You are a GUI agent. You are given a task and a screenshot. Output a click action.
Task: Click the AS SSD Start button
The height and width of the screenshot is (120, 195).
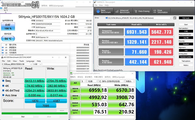click(23, 117)
